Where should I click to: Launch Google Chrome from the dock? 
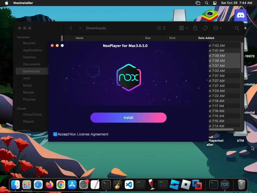point(61,184)
